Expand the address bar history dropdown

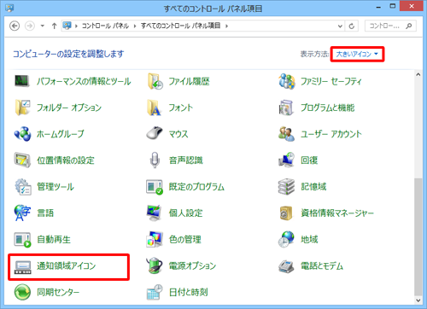coord(340,26)
